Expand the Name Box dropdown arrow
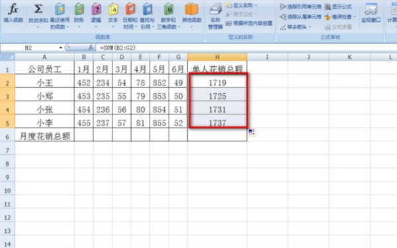The image size is (397, 248). [61, 48]
